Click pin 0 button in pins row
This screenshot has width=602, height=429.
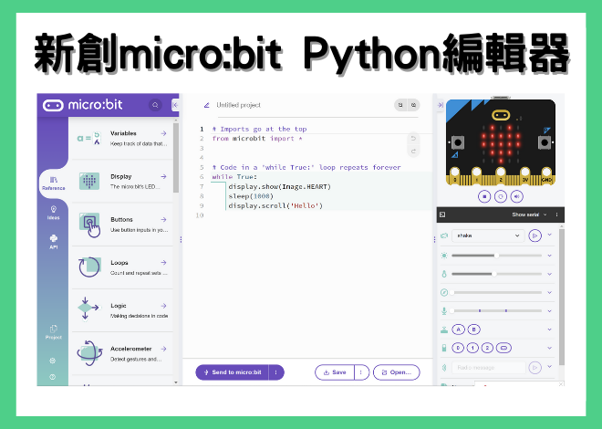point(458,348)
